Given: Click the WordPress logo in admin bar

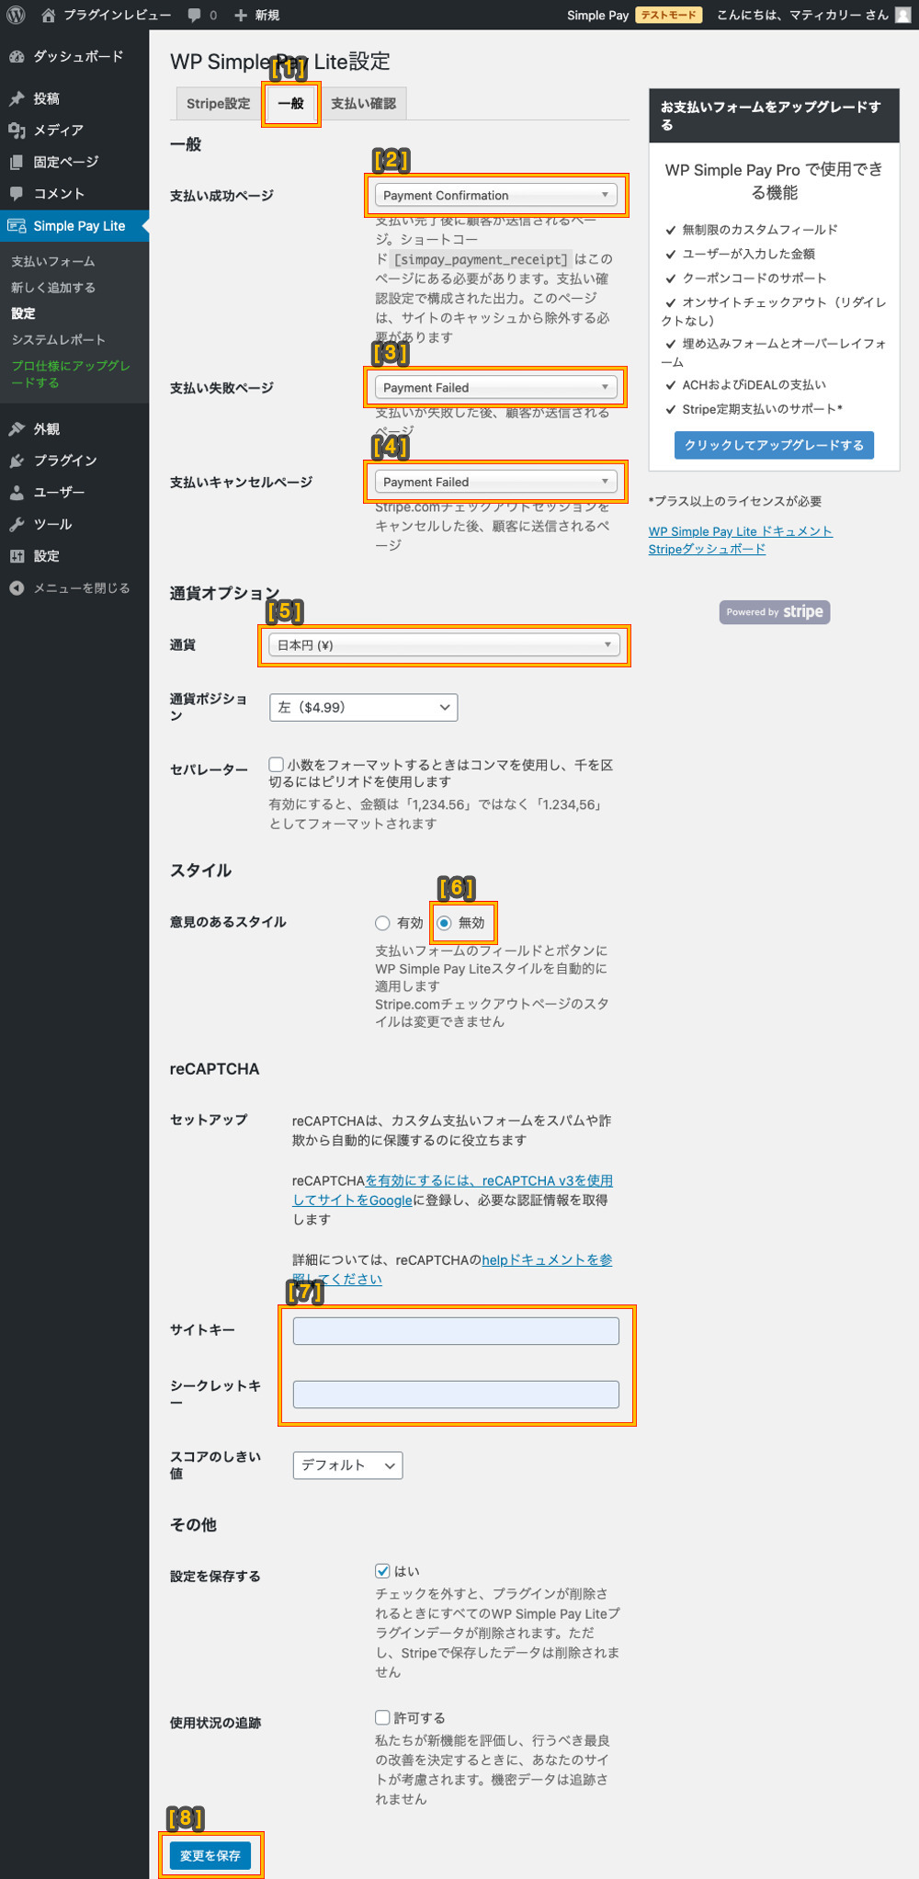Looking at the screenshot, I should click(16, 15).
